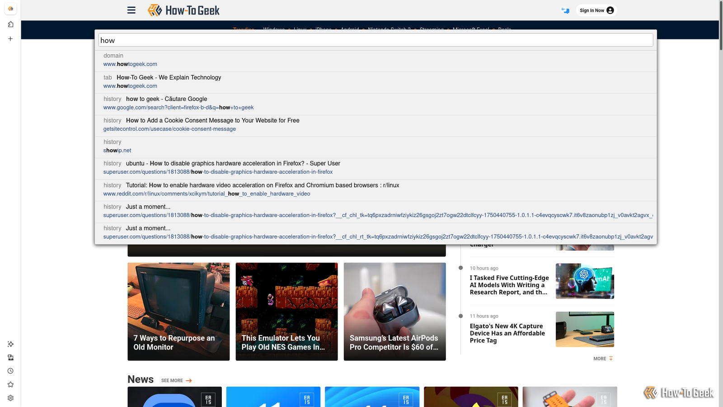The image size is (723, 407).
Task: Focus the address bar containing 'how'
Action: tap(376, 40)
